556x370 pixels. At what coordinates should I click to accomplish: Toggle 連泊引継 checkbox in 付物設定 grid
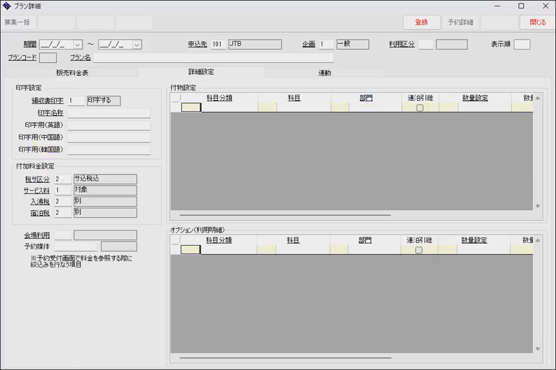coord(420,108)
